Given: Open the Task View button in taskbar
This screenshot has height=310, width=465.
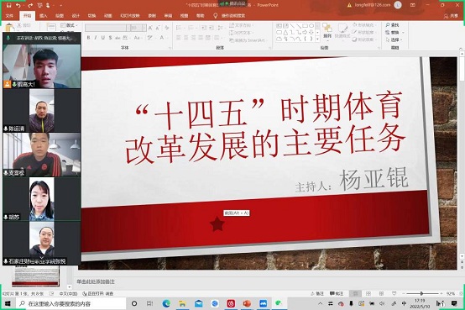Looking at the screenshot, I should tap(150, 303).
